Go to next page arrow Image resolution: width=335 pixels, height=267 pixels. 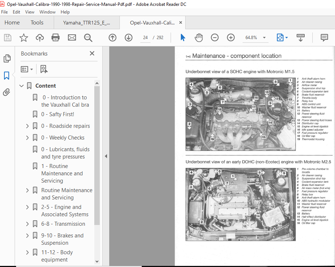tap(128, 38)
